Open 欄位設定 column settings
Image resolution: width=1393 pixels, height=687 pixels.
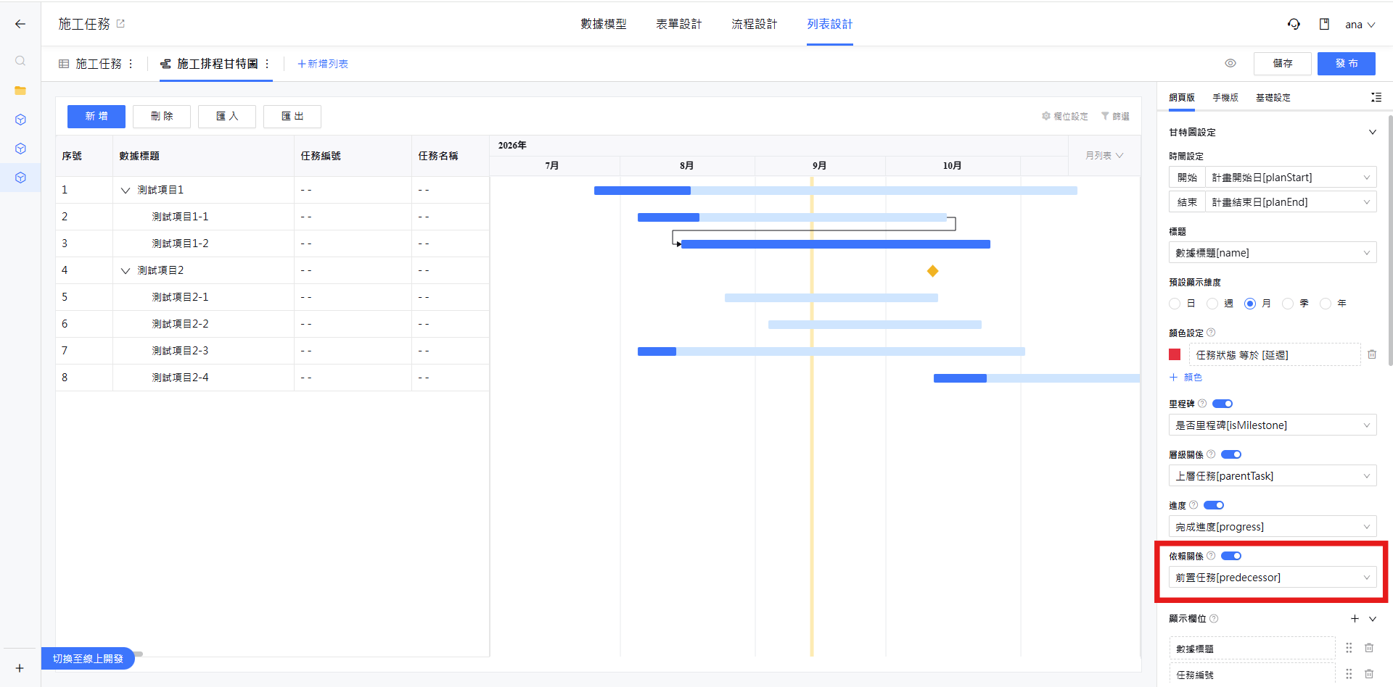(x=1065, y=116)
